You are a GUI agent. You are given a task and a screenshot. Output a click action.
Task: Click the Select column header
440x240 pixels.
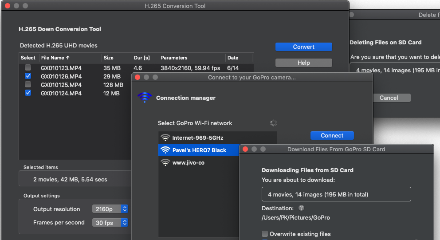28,58
